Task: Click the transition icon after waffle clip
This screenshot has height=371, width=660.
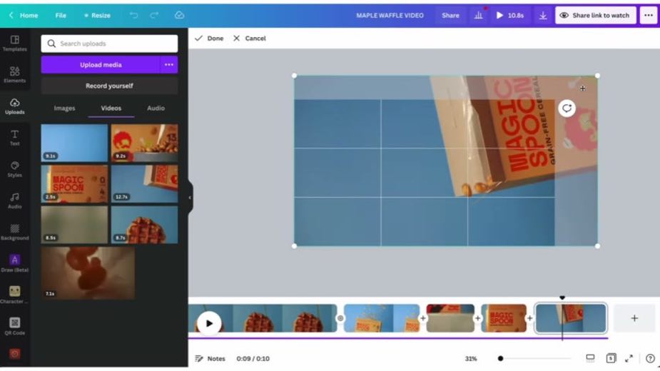Action: click(340, 318)
